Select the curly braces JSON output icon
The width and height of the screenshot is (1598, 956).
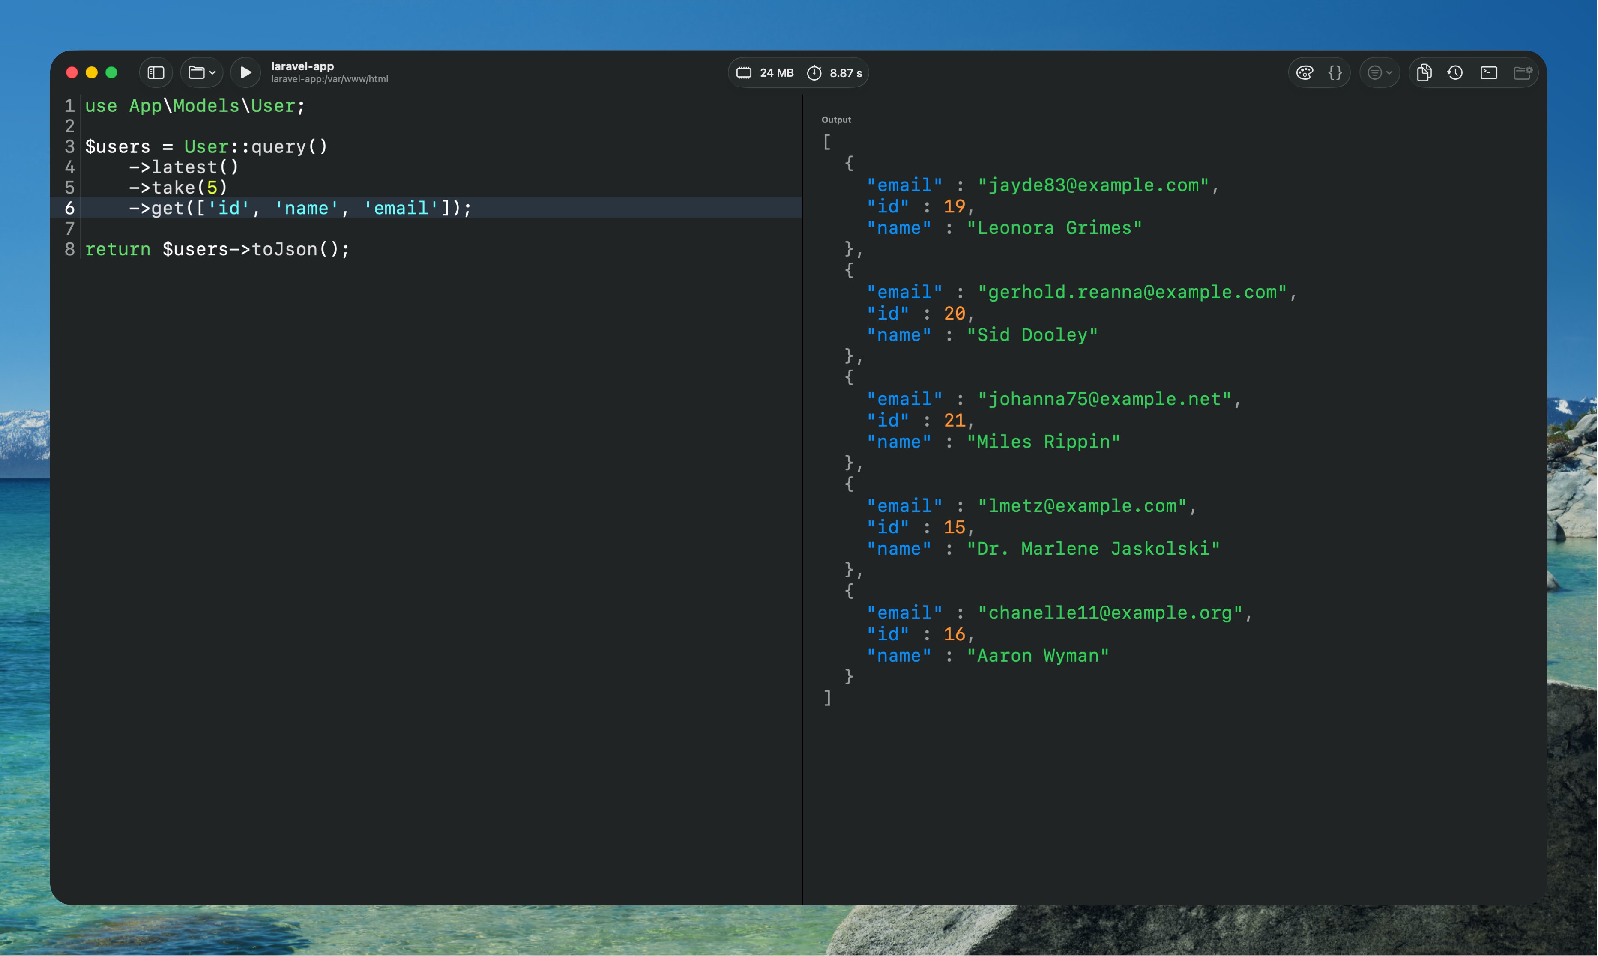pos(1335,73)
